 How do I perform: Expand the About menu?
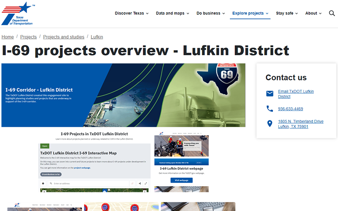[x=313, y=14]
